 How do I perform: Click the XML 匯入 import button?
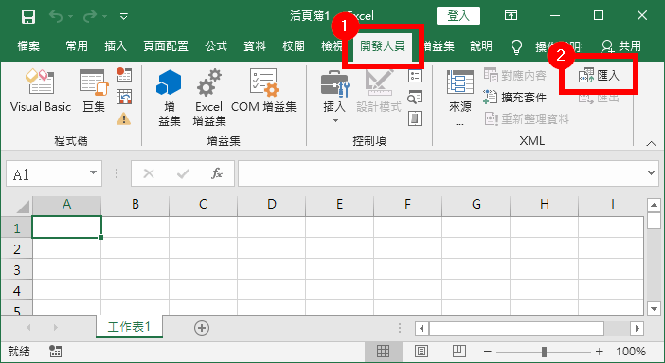[x=599, y=76]
